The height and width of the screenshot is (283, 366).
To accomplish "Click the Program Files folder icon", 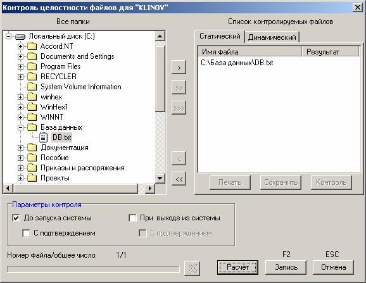I will click(32, 66).
